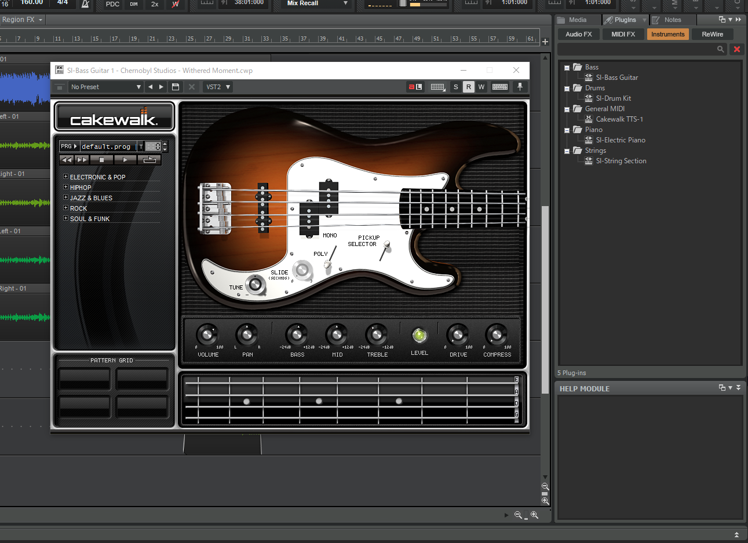Image resolution: width=748 pixels, height=543 pixels.
Task: Switch to the Media browser tab
Action: coord(578,20)
